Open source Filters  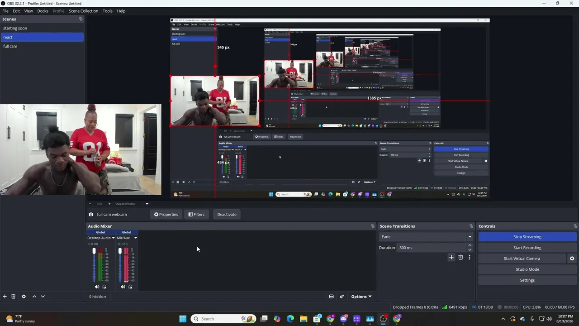[196, 215]
